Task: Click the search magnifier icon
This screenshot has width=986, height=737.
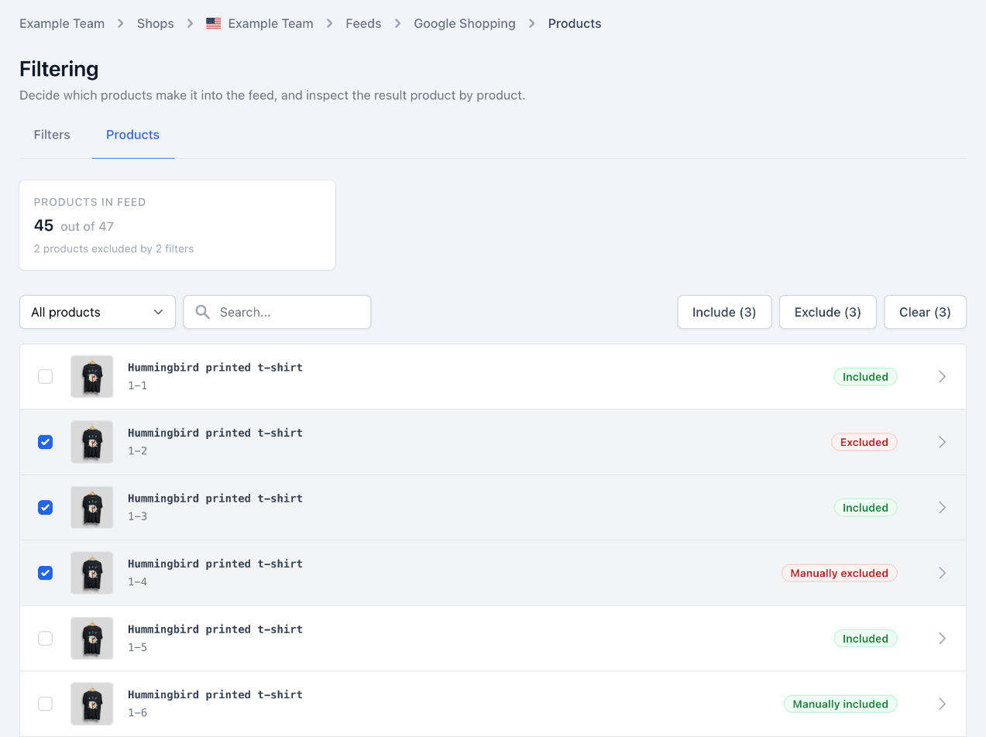Action: tap(203, 312)
